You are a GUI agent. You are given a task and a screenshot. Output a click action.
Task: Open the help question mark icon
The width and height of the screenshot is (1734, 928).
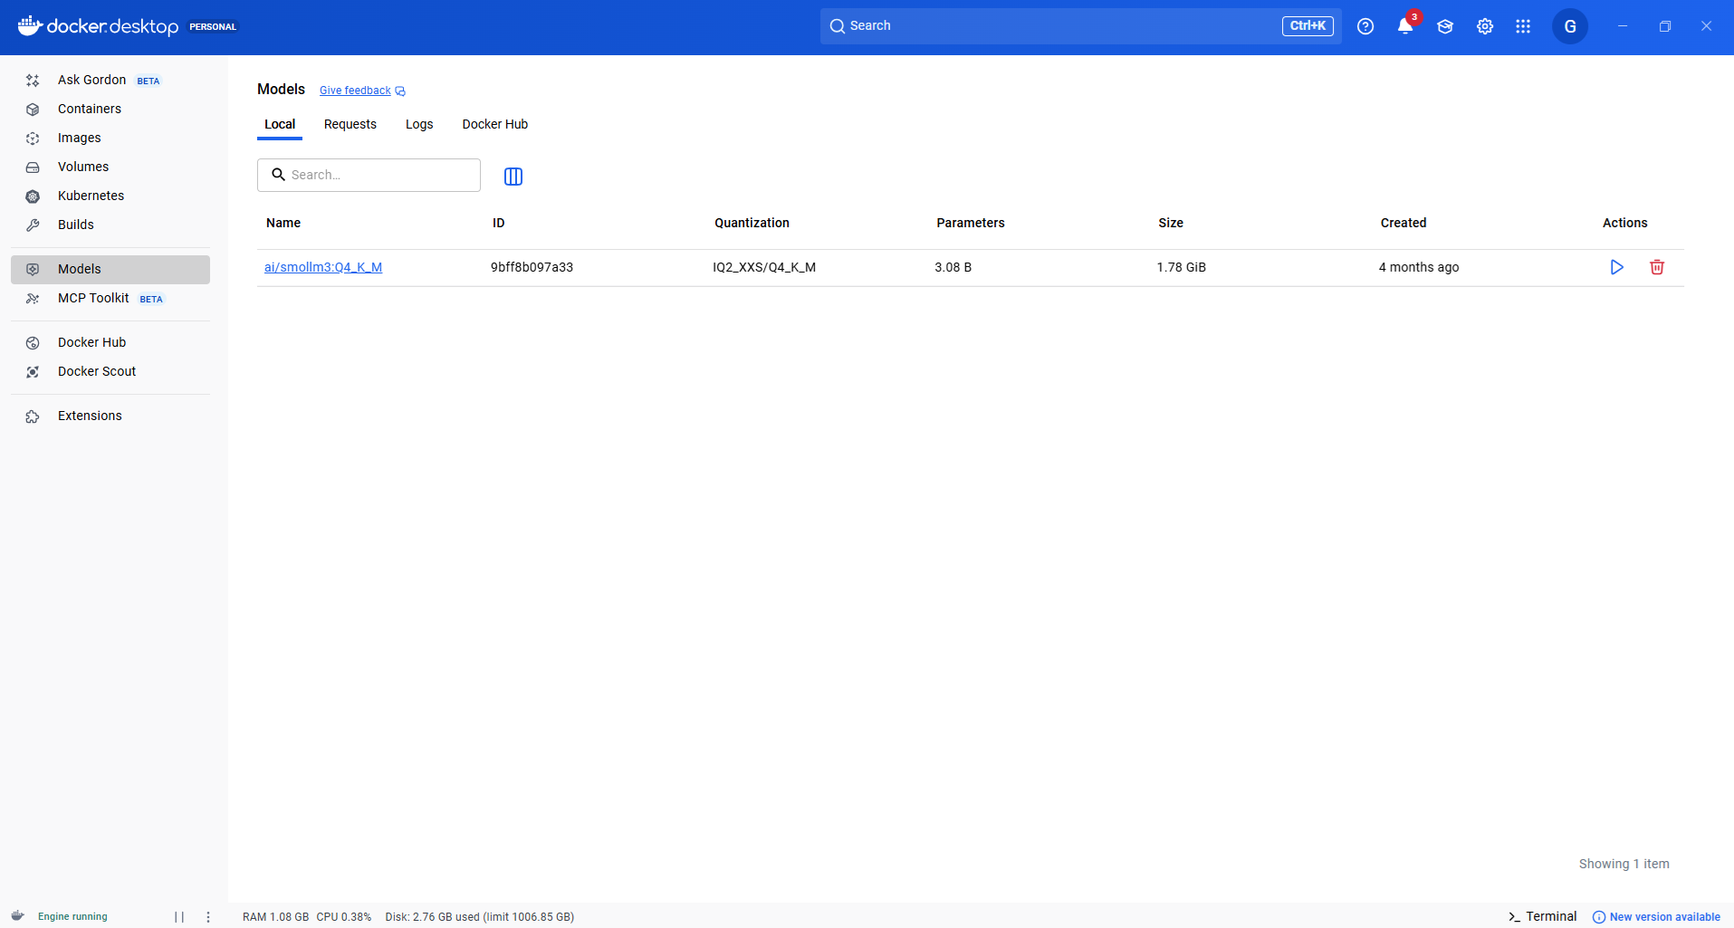coord(1365,26)
